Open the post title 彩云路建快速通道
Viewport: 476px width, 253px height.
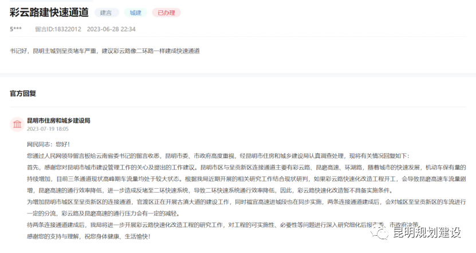[x=49, y=12]
